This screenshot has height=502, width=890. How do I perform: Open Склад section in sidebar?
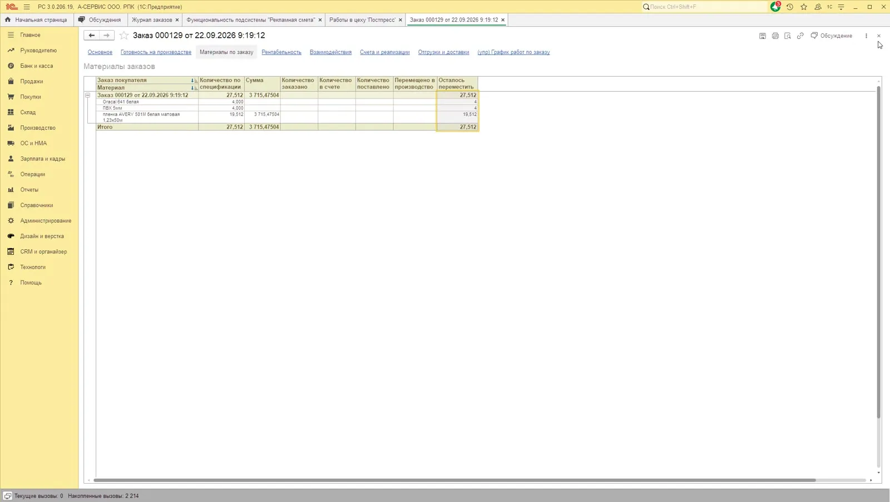point(28,112)
